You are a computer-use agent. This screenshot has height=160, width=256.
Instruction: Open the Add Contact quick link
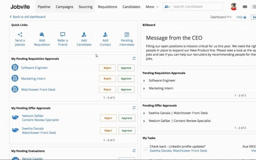coord(105,35)
